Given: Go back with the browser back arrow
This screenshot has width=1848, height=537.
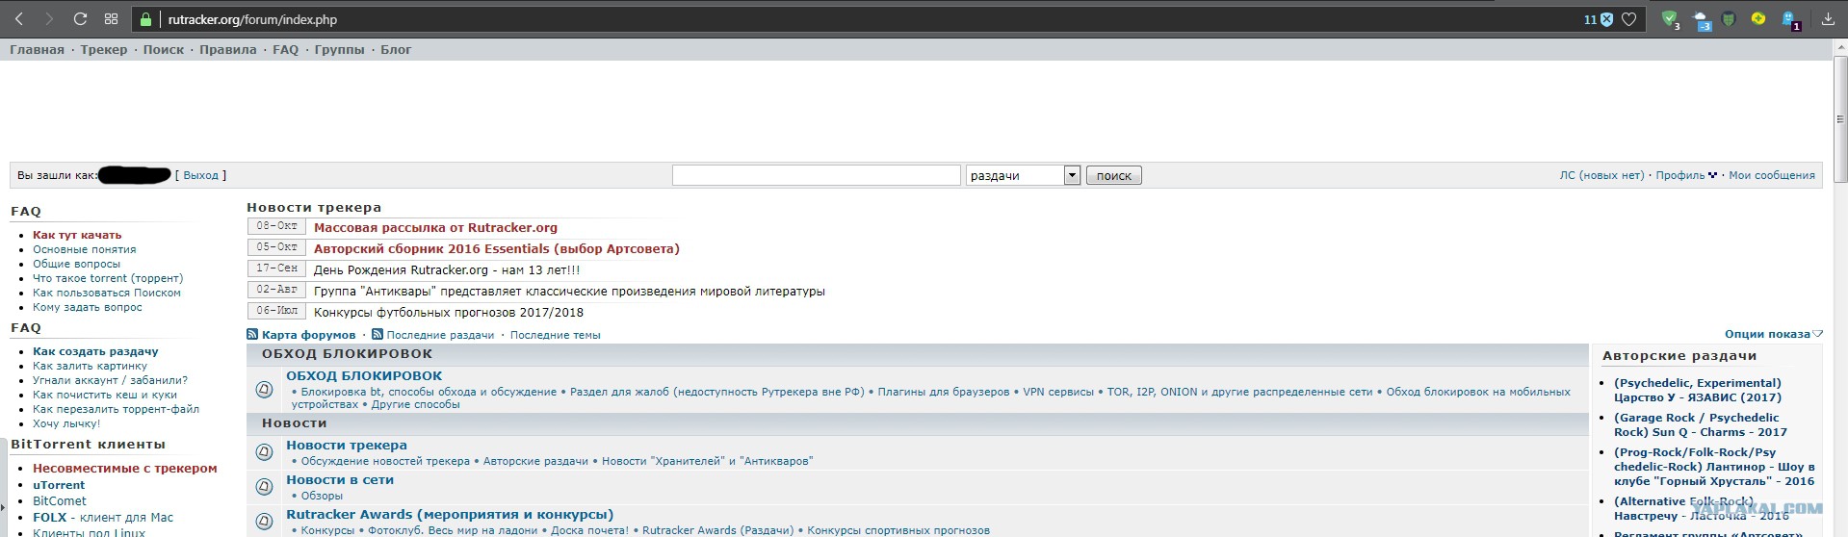Looking at the screenshot, I should pos(18,19).
